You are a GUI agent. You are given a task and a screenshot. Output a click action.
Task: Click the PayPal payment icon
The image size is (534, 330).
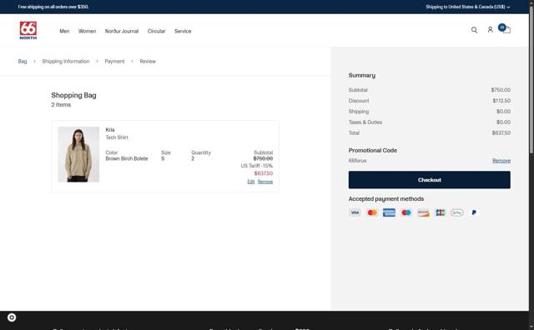(x=474, y=212)
